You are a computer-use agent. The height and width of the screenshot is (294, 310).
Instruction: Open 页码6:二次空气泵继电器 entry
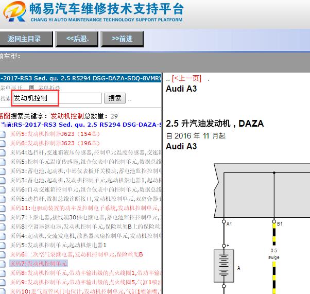coord(77,254)
